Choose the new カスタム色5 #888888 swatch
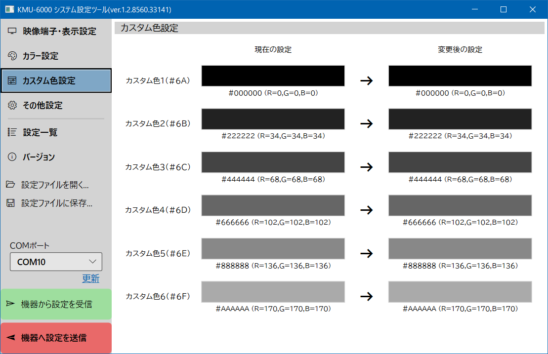 tap(460, 249)
